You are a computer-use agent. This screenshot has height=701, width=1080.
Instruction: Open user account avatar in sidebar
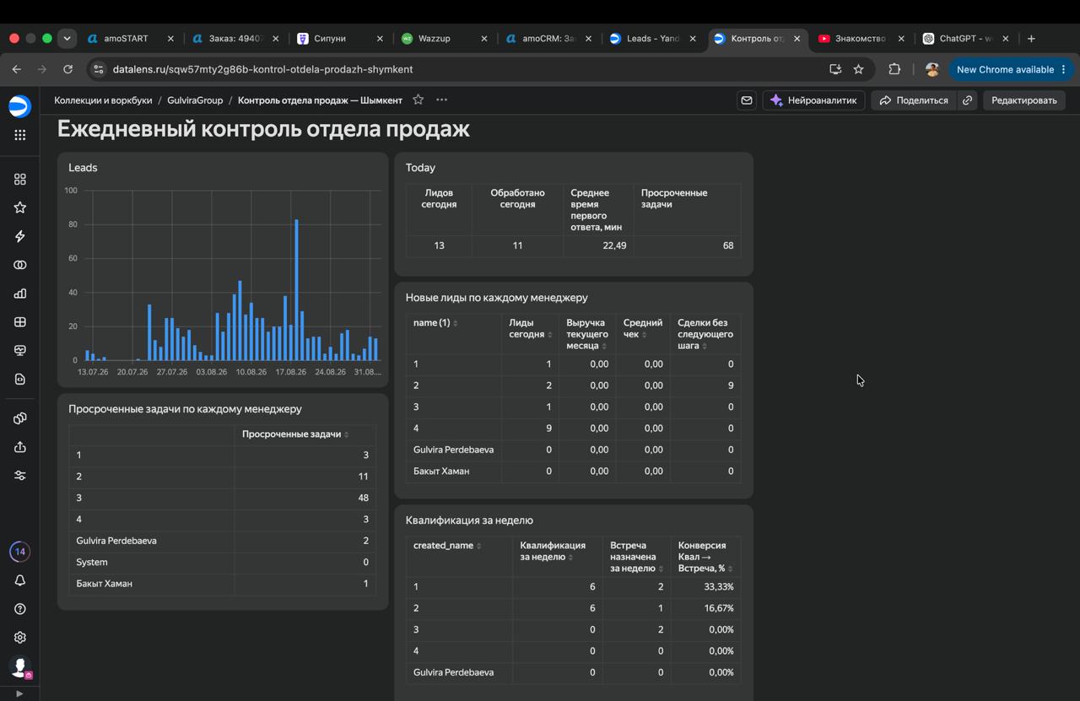(x=19, y=667)
